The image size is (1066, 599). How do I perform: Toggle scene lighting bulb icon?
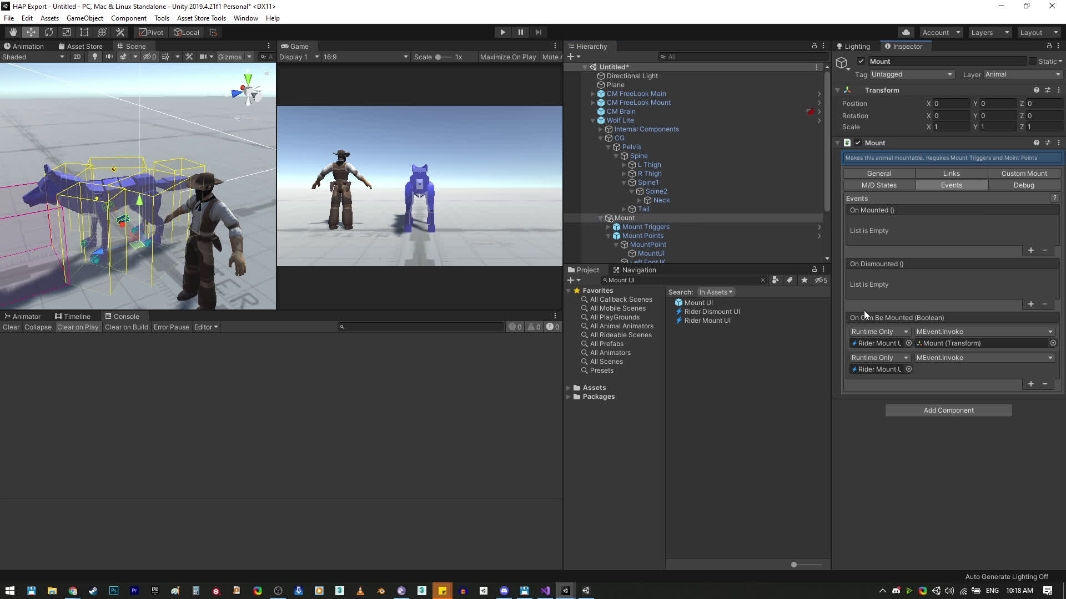tap(94, 57)
